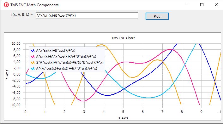The height and width of the screenshot is (124, 223).
Task: Click the Y-Axis label beside the chart
Action: (x=7, y=74)
